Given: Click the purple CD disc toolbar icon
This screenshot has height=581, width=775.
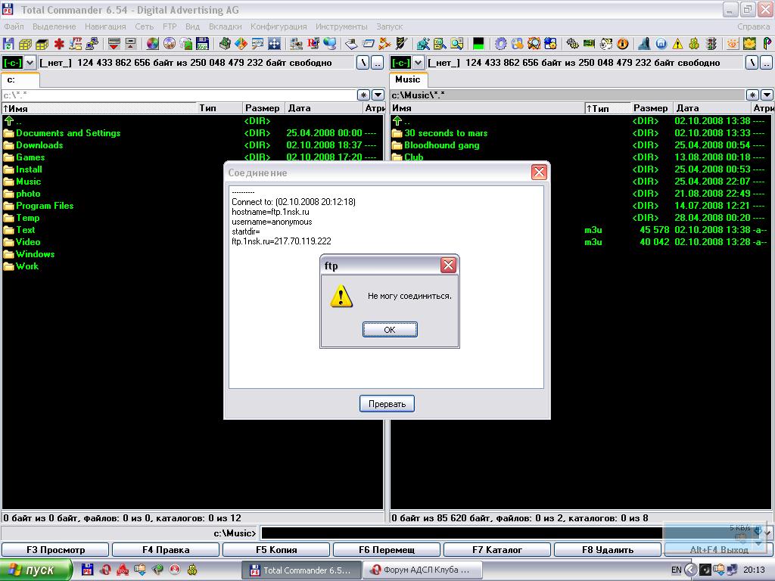Looking at the screenshot, I should (x=170, y=44).
